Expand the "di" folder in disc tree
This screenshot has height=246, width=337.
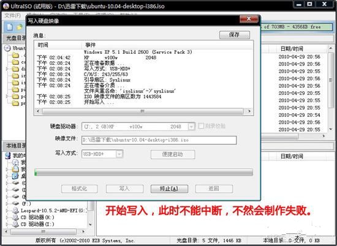coord(7,69)
